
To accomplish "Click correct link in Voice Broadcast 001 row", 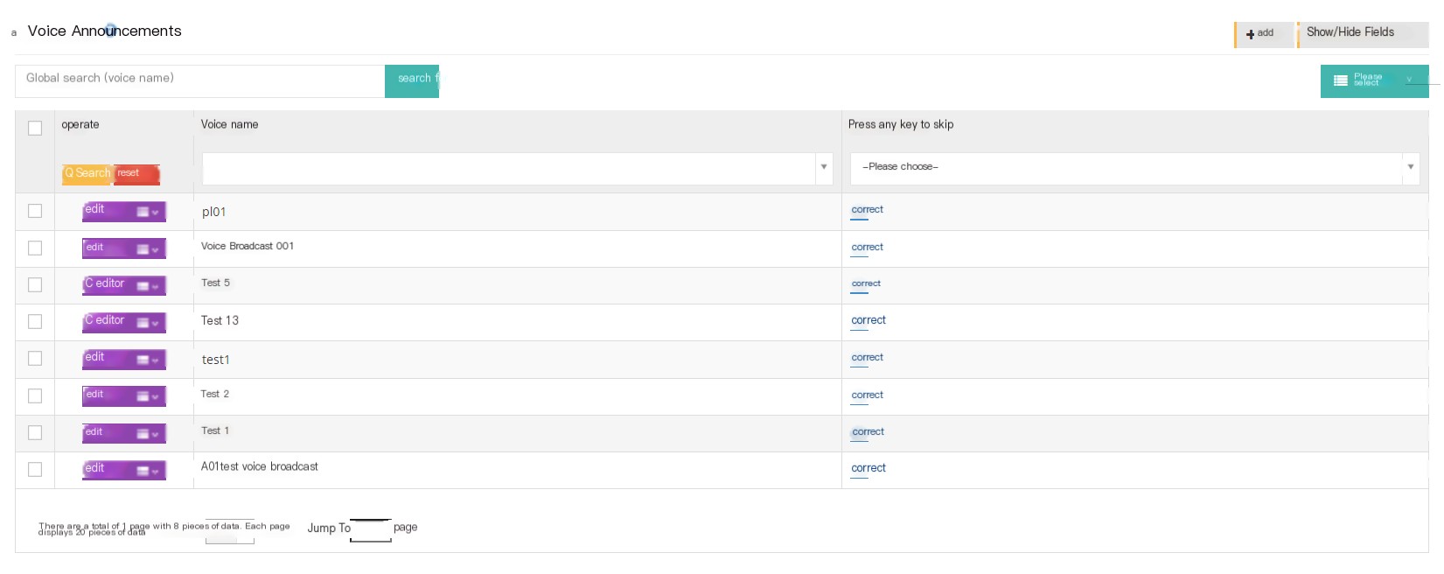I will [867, 248].
